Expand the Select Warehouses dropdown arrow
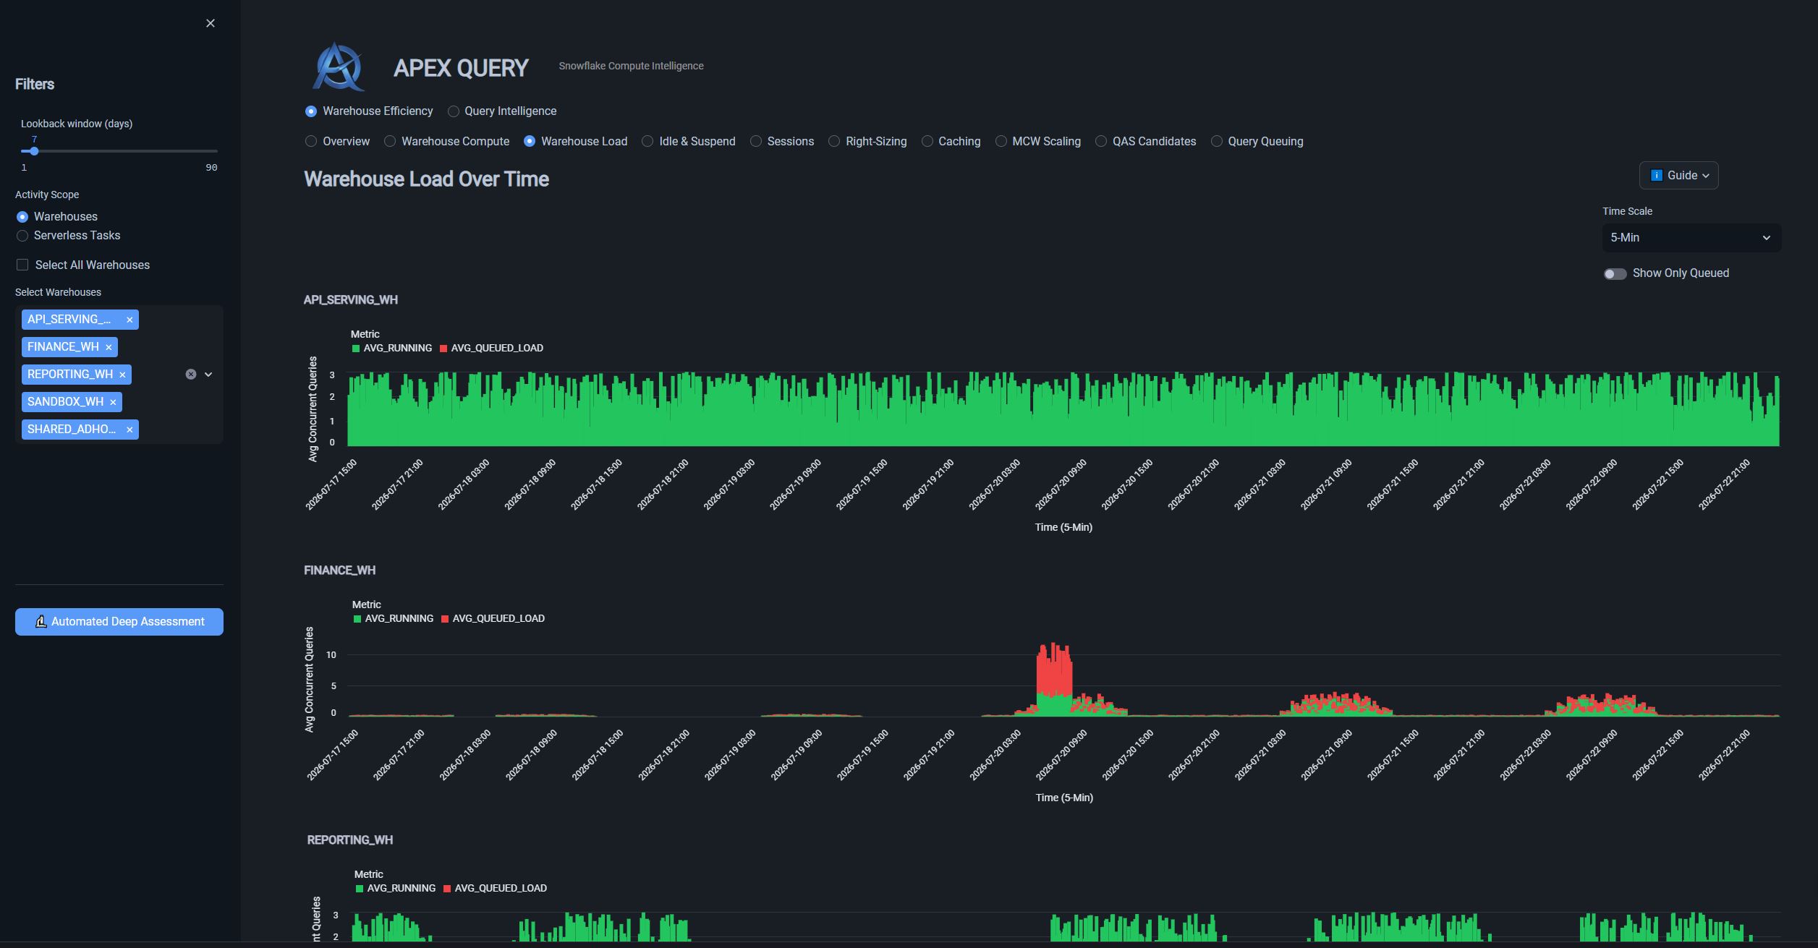The width and height of the screenshot is (1818, 948). (208, 375)
